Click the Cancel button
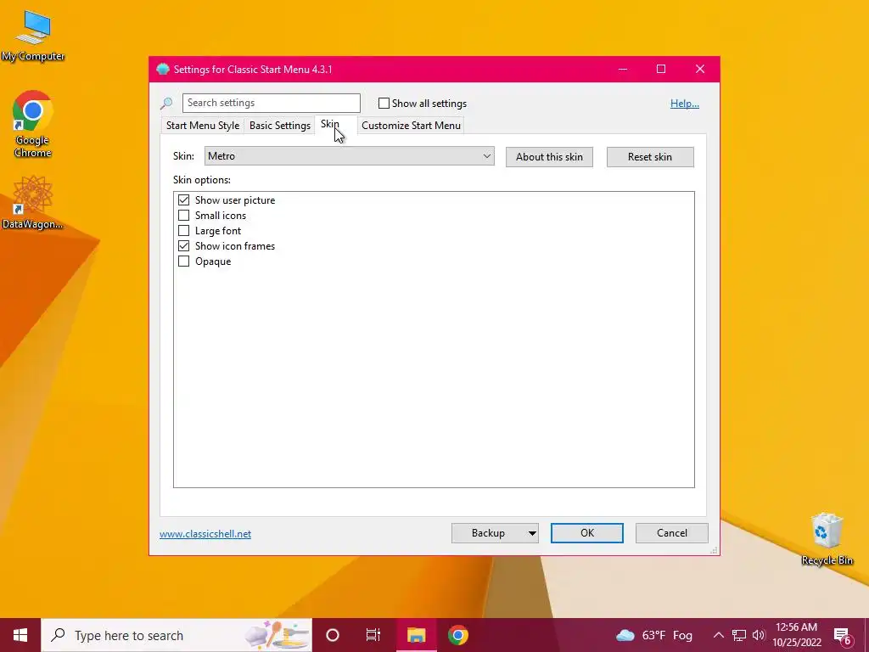The image size is (869, 652). (672, 533)
